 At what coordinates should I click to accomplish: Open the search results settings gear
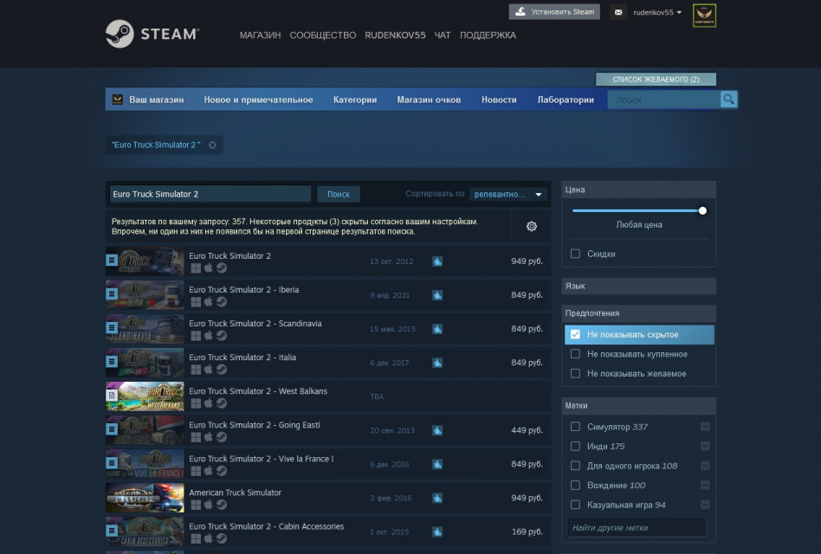532,227
